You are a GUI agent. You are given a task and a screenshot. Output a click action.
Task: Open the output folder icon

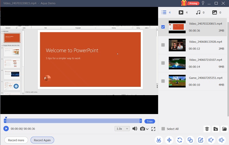(224, 129)
